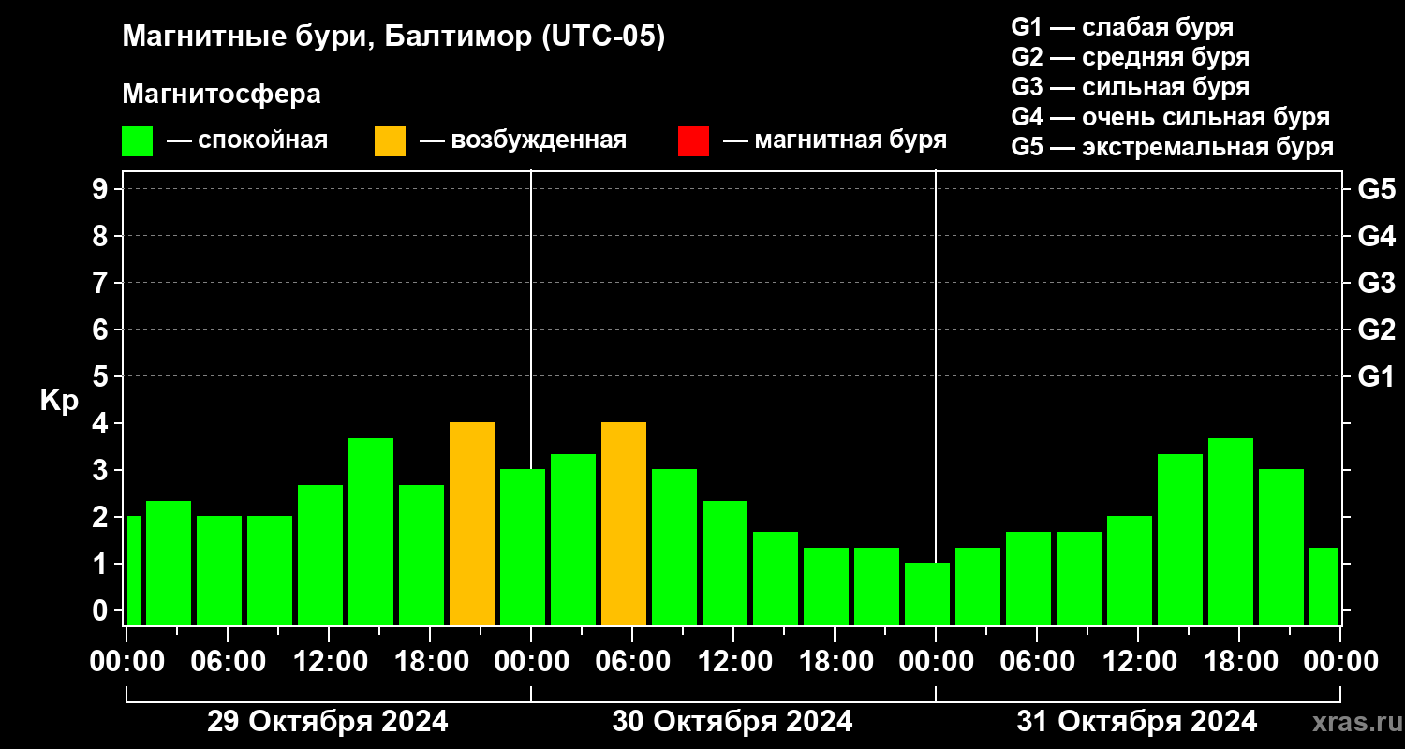Click the red 'магнитная буря' legend swatch

click(x=693, y=141)
